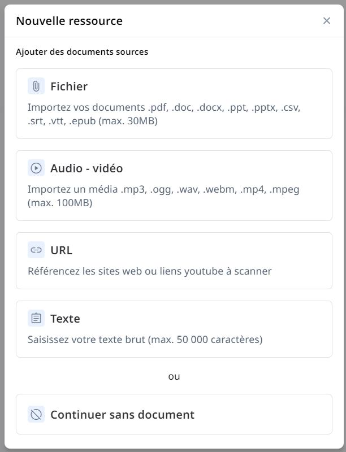Click the URL description about youtube links

(x=150, y=271)
